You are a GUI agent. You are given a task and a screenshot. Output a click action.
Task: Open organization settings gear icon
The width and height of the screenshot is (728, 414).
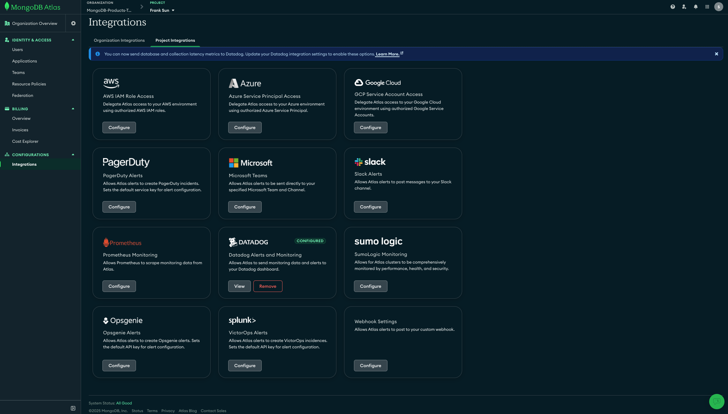[x=73, y=23]
